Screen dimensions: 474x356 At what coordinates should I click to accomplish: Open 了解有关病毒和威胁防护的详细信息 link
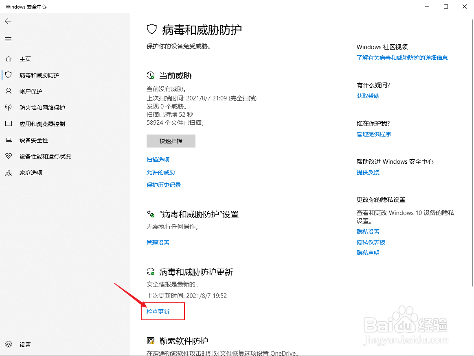click(402, 58)
